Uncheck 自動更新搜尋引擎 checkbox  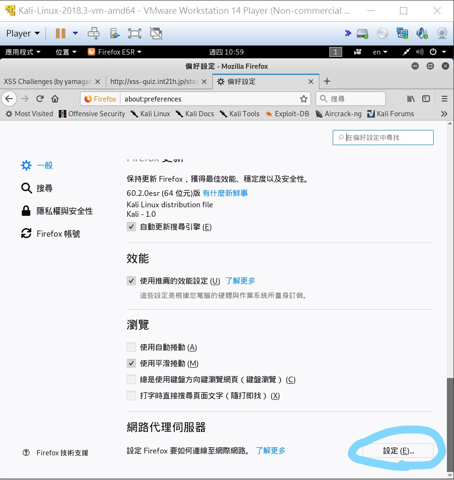tap(131, 227)
